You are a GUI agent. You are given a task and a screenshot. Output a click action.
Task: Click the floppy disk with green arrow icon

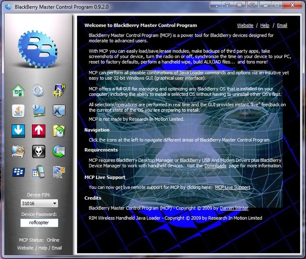tap(59, 151)
